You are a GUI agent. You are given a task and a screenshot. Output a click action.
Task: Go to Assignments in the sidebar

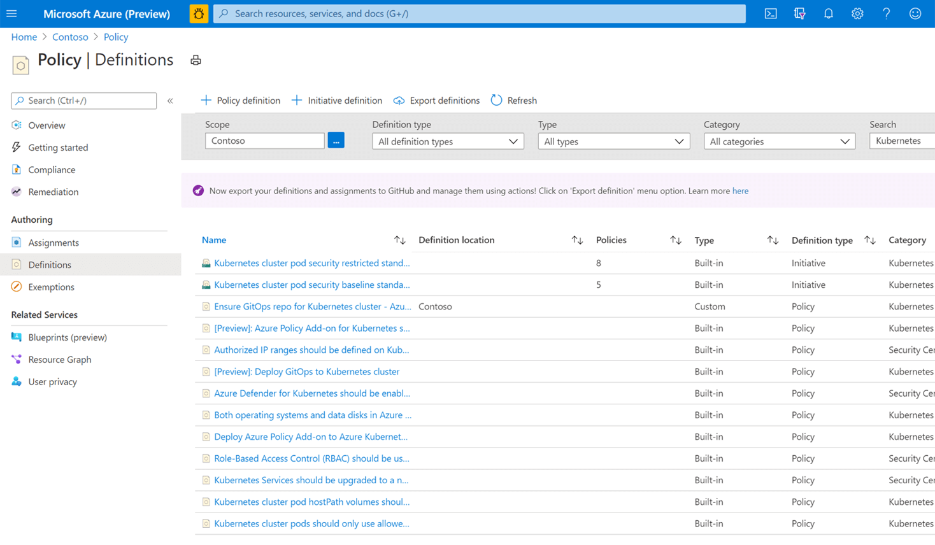click(54, 243)
